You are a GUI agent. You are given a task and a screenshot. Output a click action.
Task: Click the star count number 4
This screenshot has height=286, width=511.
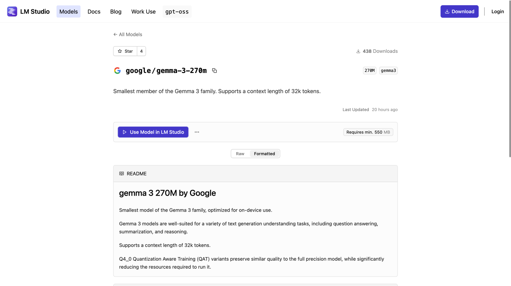[141, 51]
